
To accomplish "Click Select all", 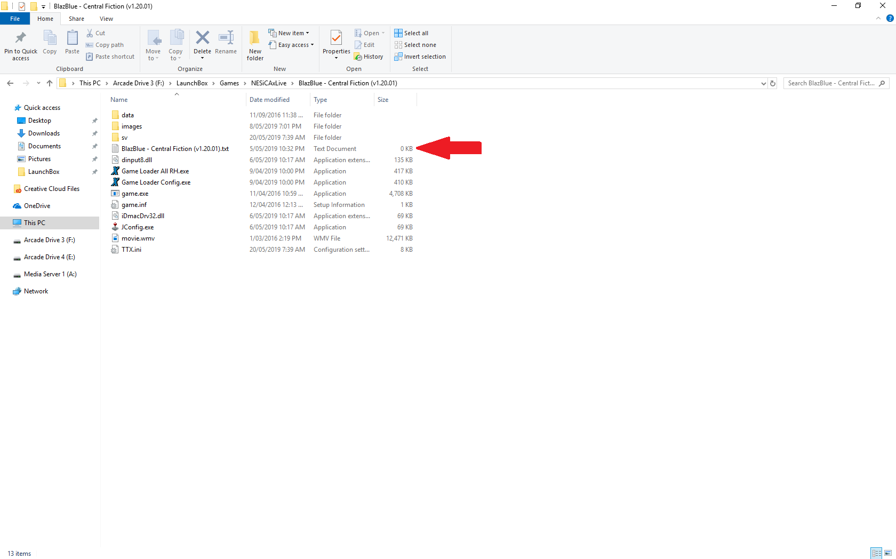I will [x=411, y=33].
